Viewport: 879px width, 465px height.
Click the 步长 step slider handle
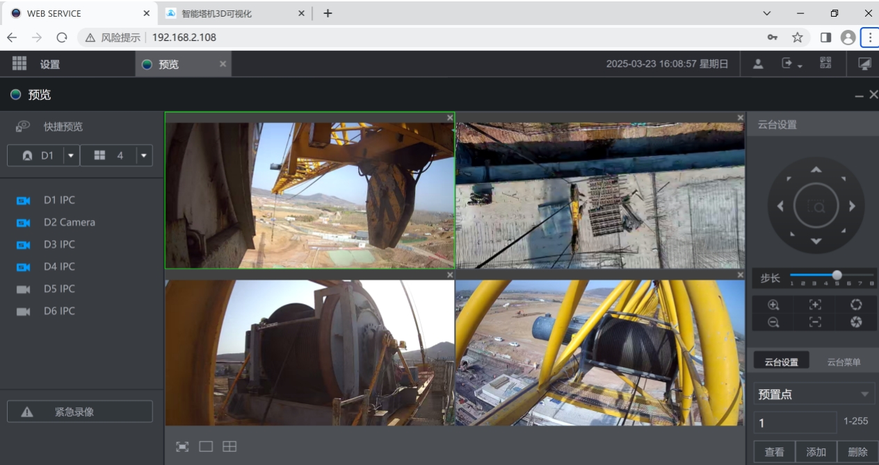pyautogui.click(x=837, y=275)
